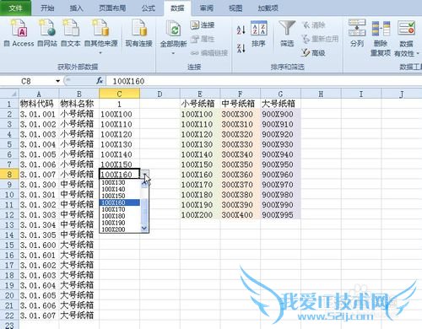Viewport: 422px width, 329px height.
Task: Choose 100X170 from the dropdown list
Action: tap(120, 209)
